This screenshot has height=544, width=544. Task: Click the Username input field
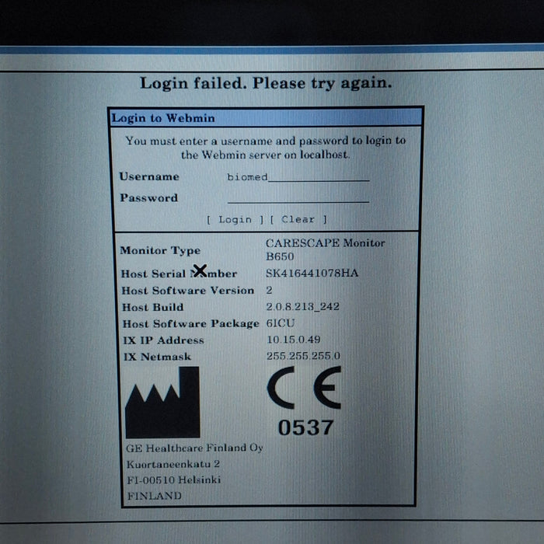298,177
